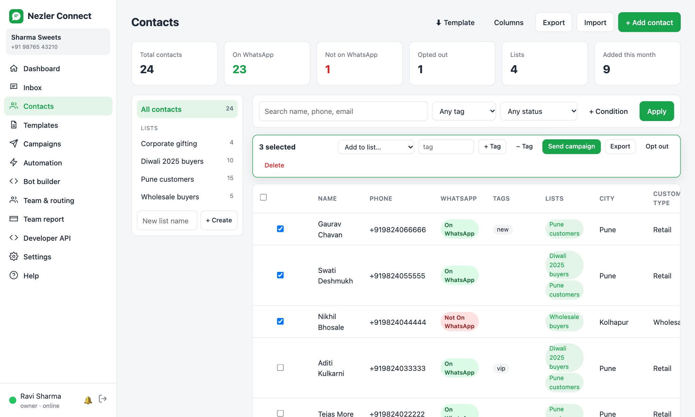Toggle the select-all checkbox in table header
The image size is (695, 417).
263,197
